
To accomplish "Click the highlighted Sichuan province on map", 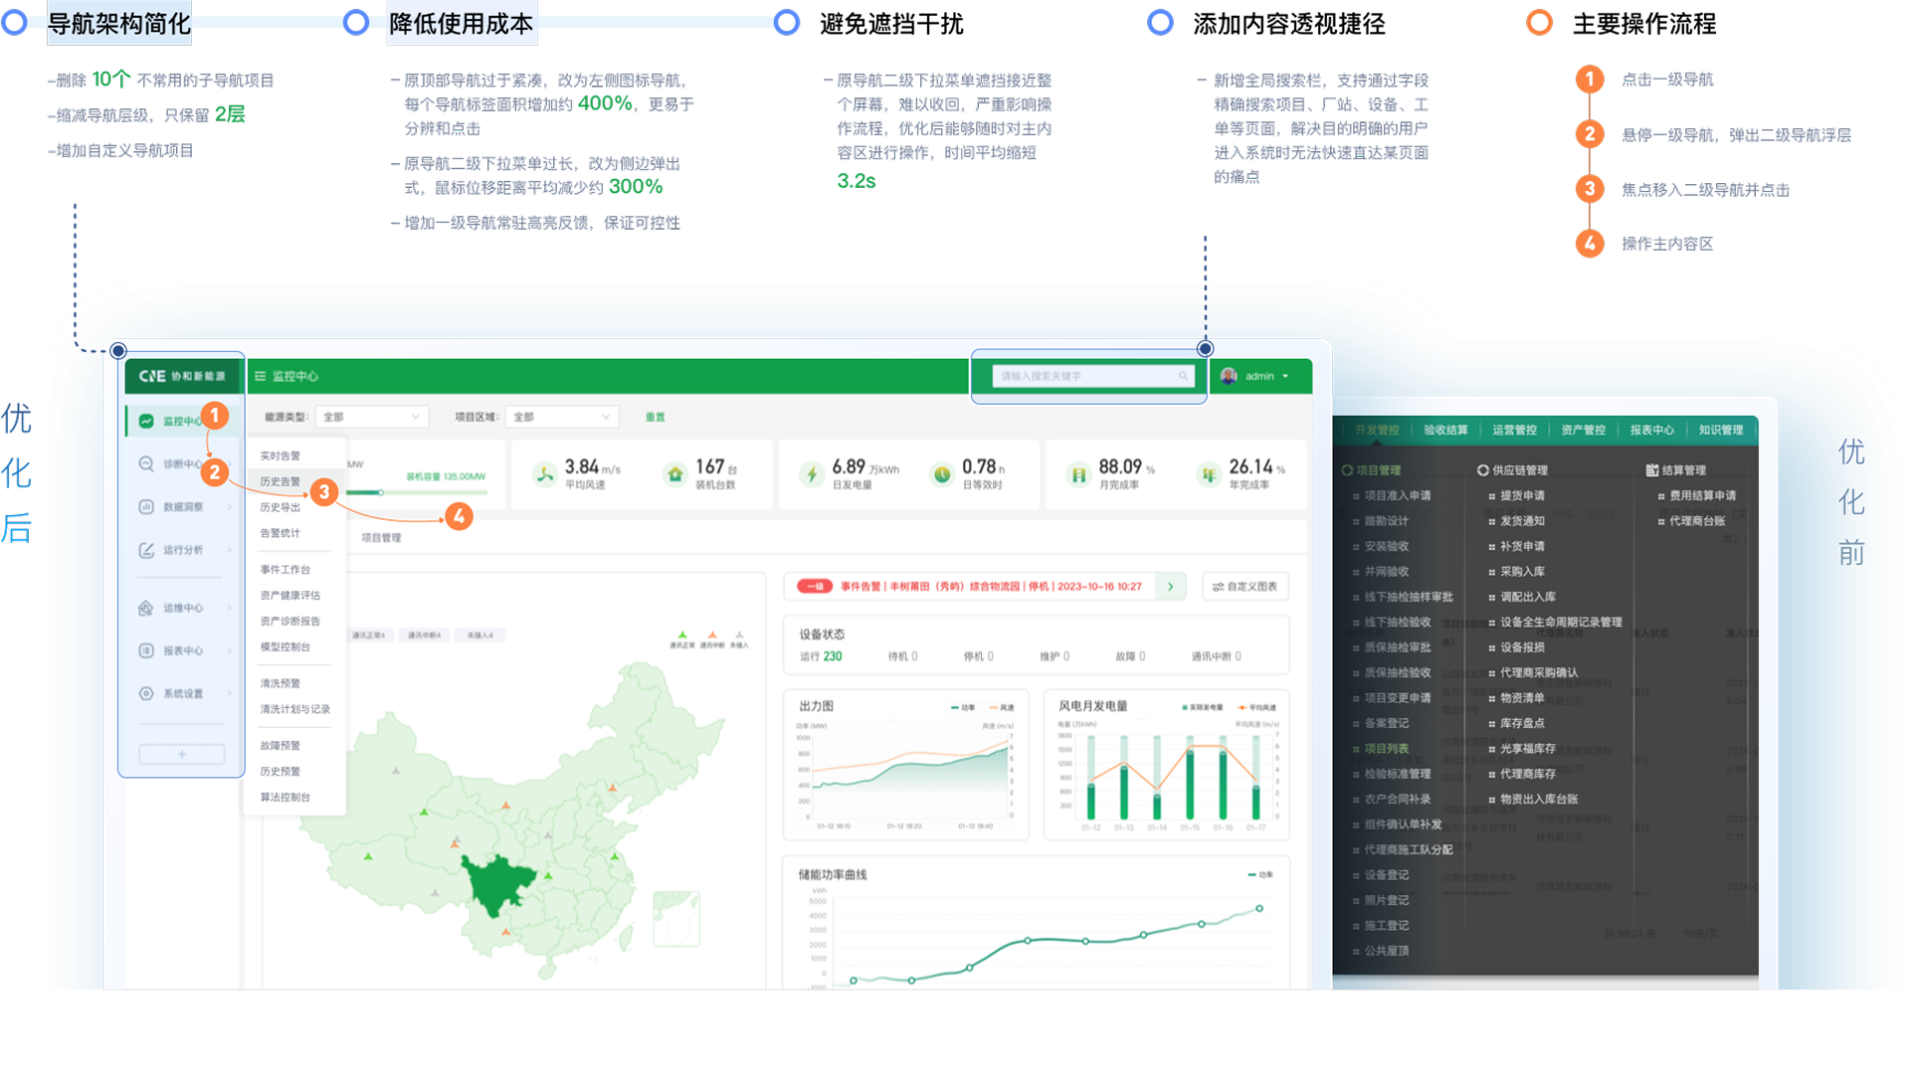I will tap(499, 883).
